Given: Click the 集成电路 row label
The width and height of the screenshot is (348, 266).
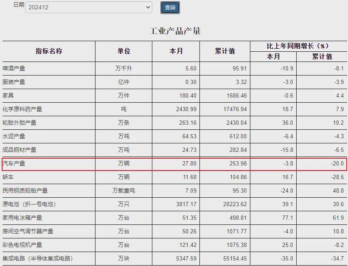Looking at the screenshot, I should [x=37, y=258].
